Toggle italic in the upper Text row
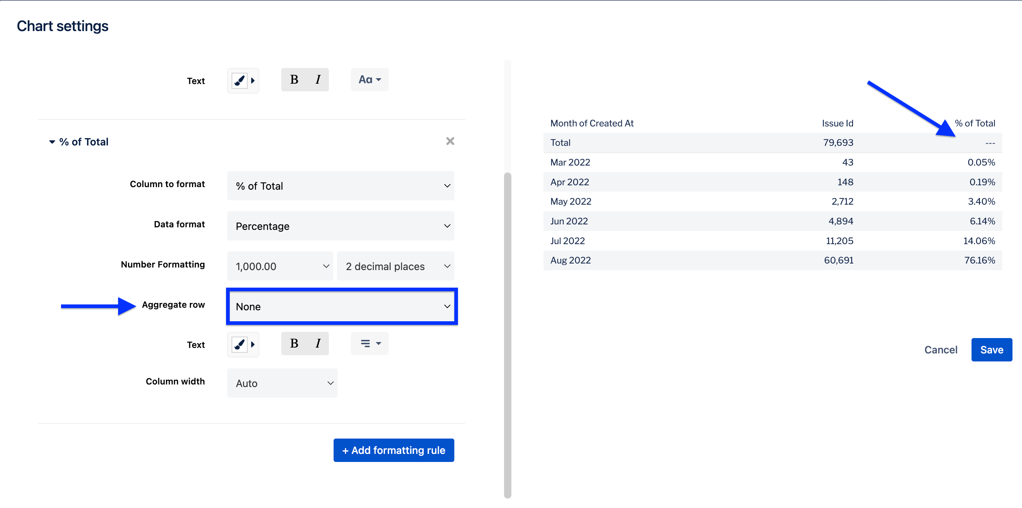1022x508 pixels. (318, 80)
